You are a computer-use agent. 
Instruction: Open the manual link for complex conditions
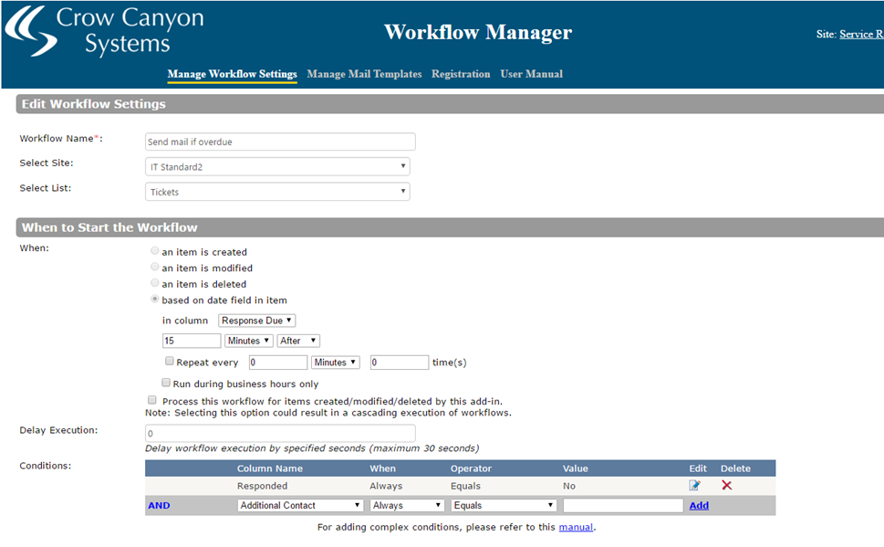tap(576, 527)
